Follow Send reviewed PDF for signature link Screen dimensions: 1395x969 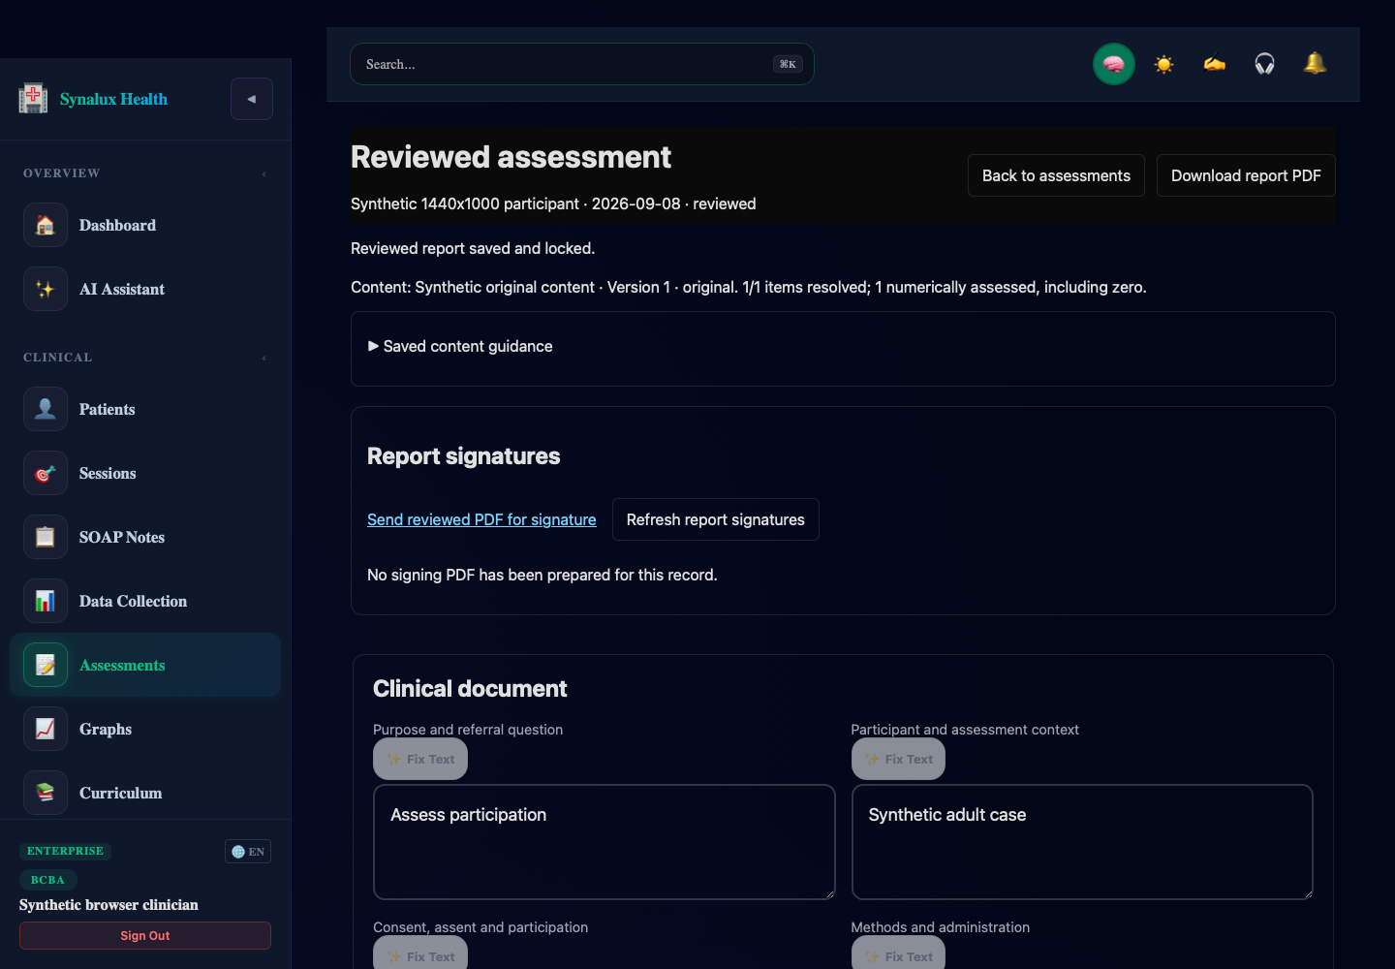click(481, 519)
